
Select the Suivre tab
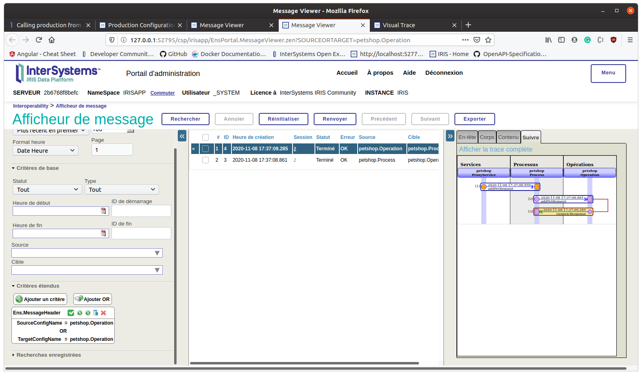tap(531, 137)
